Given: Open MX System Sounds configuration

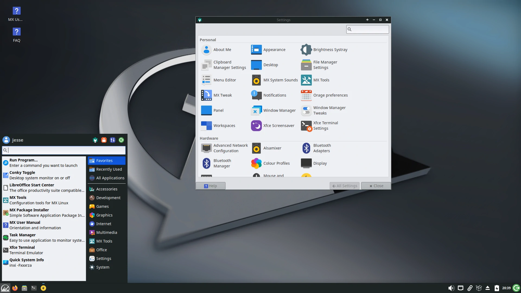Looking at the screenshot, I should coord(281,80).
